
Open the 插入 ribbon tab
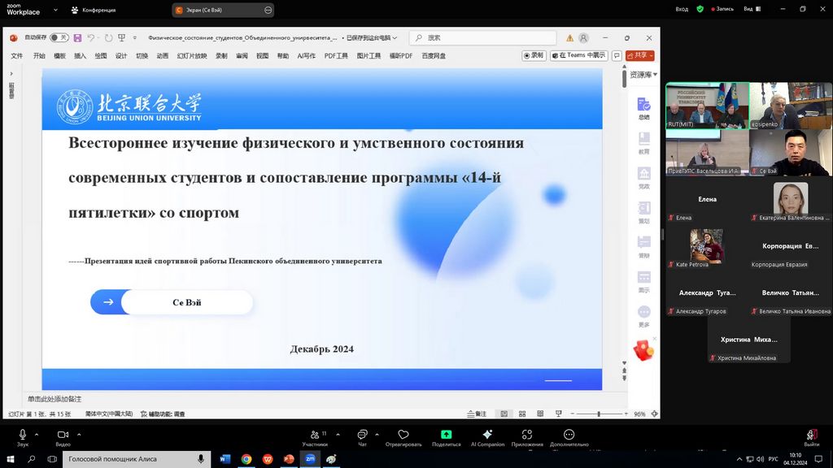80,56
